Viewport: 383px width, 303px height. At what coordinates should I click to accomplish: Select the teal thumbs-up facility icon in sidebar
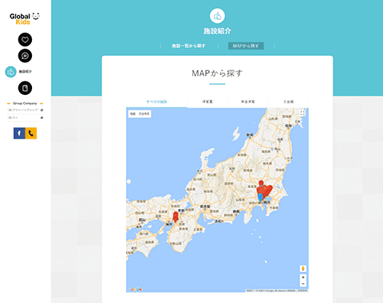point(10,72)
